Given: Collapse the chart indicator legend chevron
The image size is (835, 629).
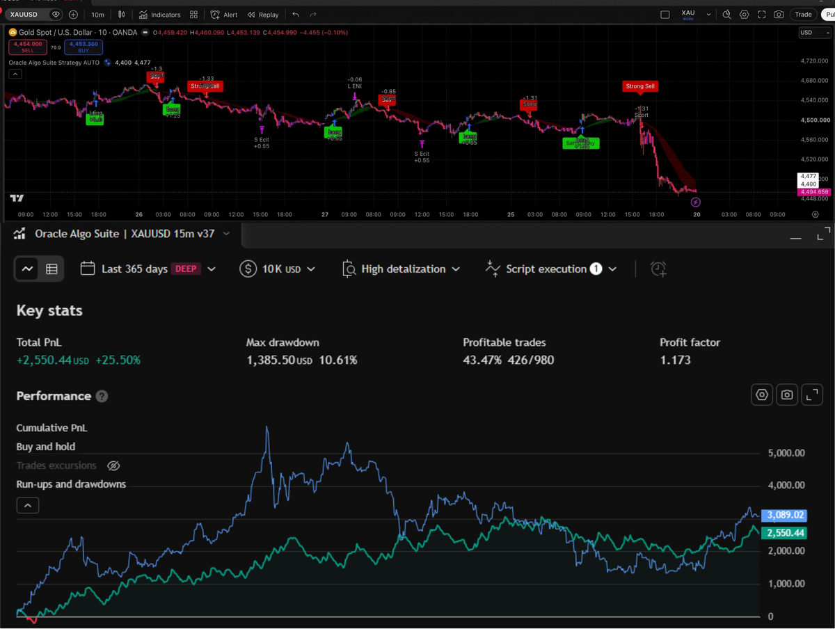Looking at the screenshot, I should 15,74.
